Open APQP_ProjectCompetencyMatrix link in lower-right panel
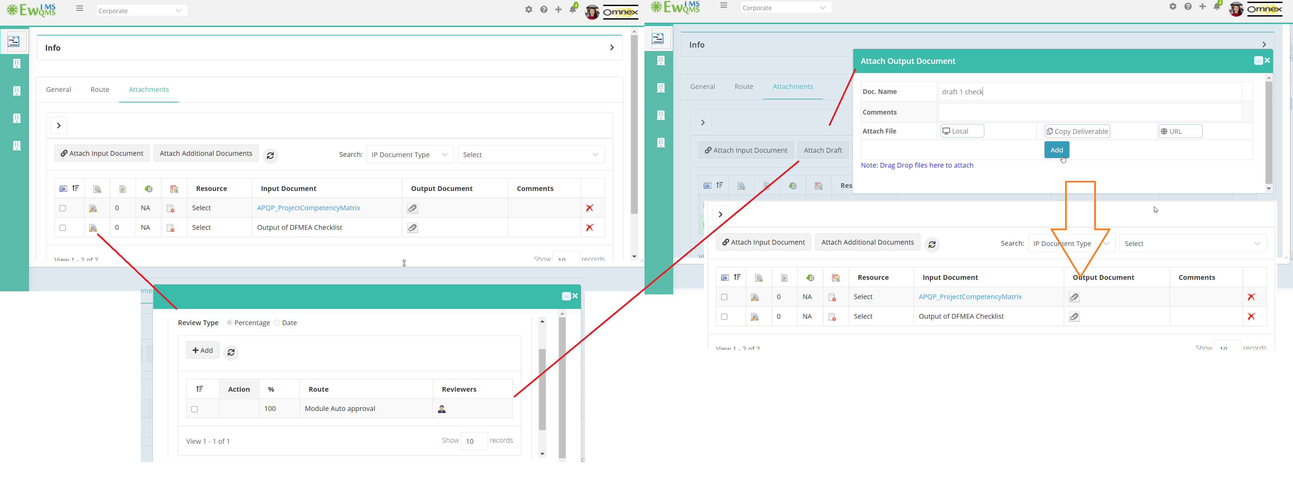Screen dimensions: 1293x488 (x=970, y=296)
